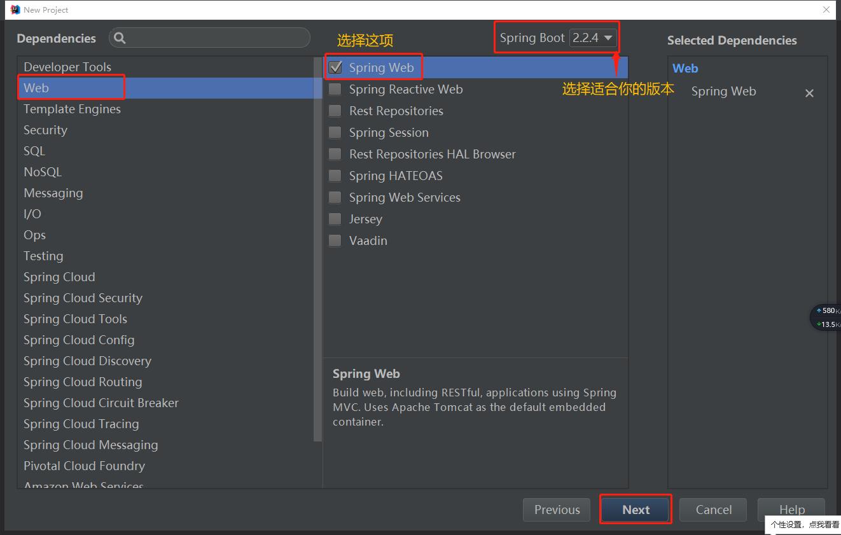Select Spring Cloud Security category

(x=166, y=298)
